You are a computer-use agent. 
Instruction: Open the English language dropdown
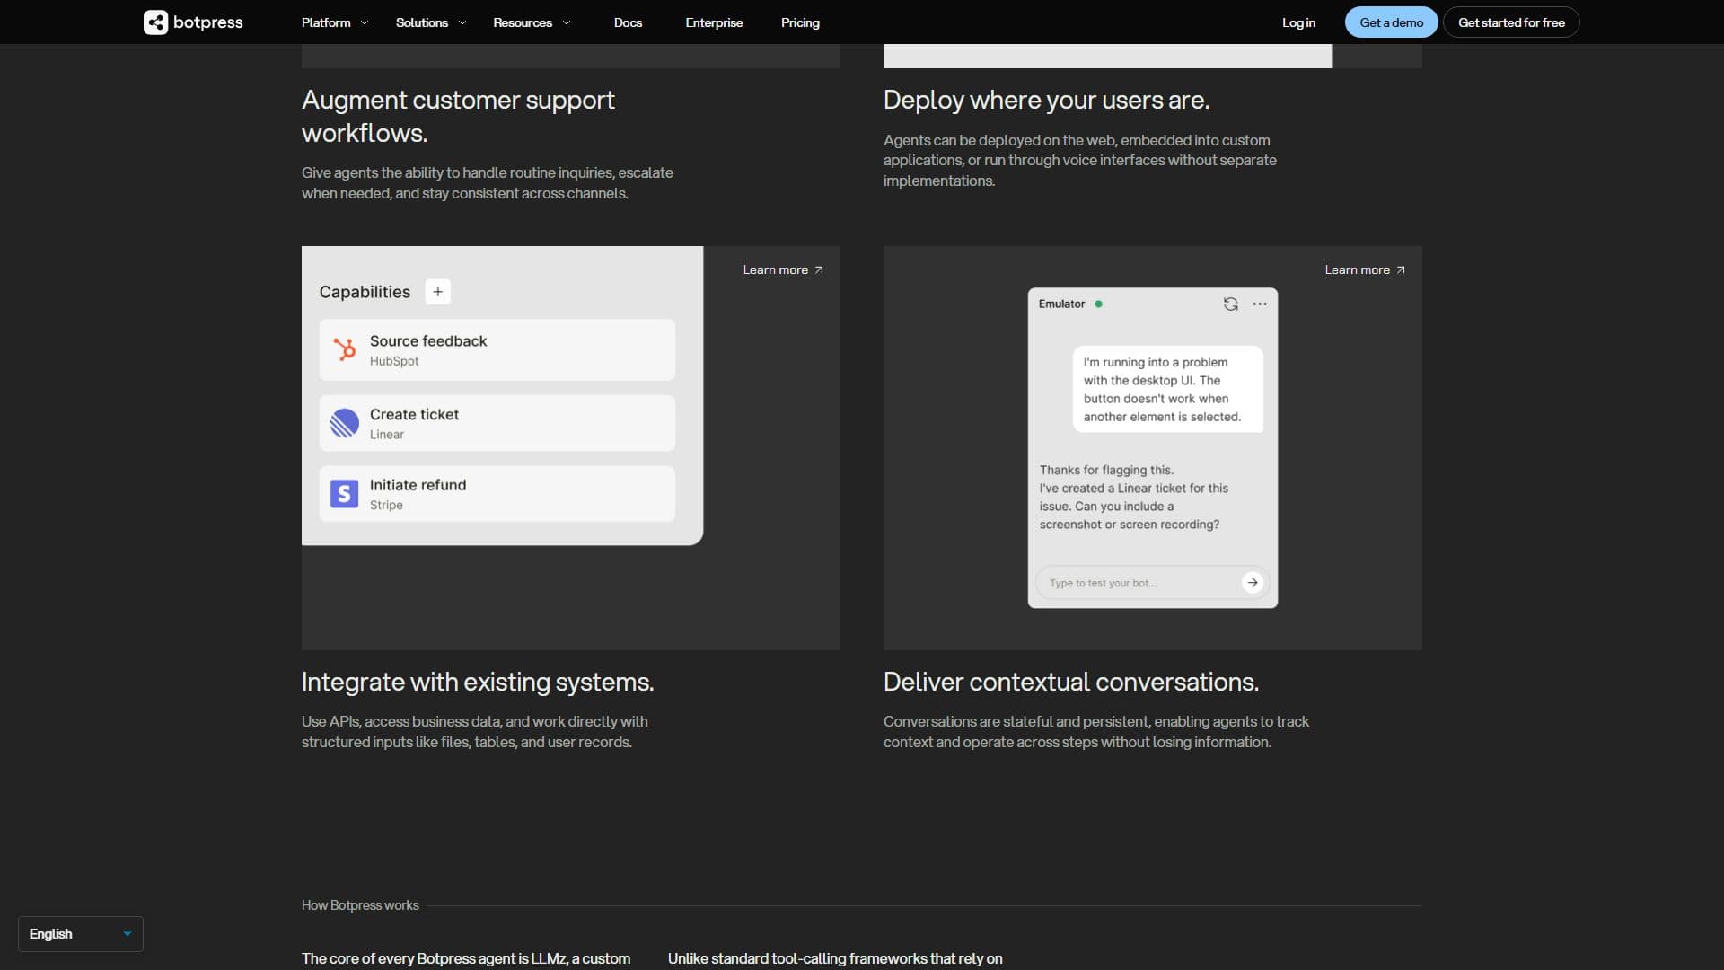pos(81,934)
